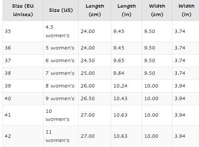Click the Size (US) column header
This screenshot has height=147, width=199.
pos(61,10)
